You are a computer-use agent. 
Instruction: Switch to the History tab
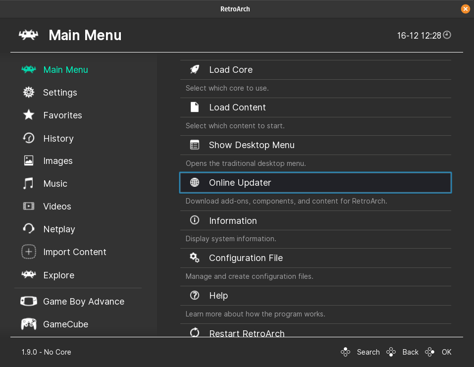pos(58,139)
